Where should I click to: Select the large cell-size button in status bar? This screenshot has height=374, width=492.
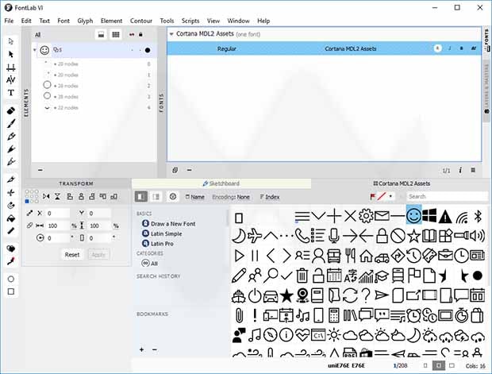[x=452, y=365]
